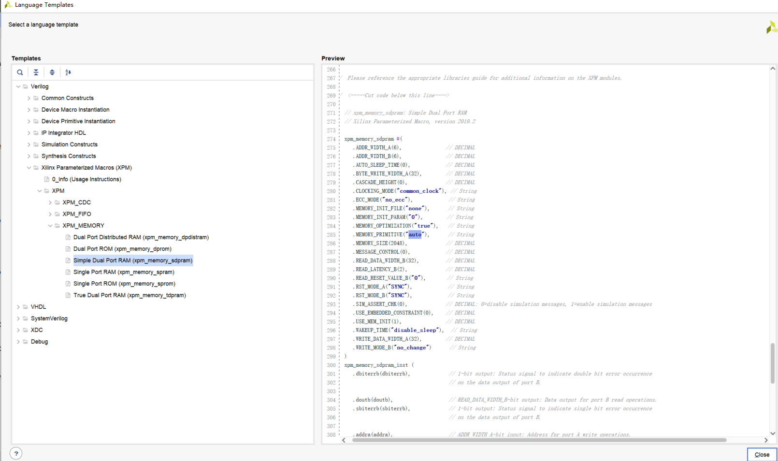Image resolution: width=778 pixels, height=461 pixels.
Task: Select Single Port ROM (xpm_memory_sprom) template
Action: click(x=124, y=284)
